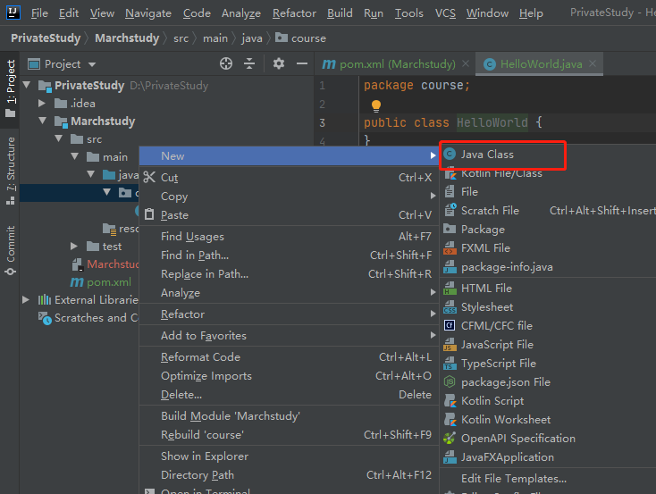
Task: Click the package.json File icon
Action: (450, 382)
